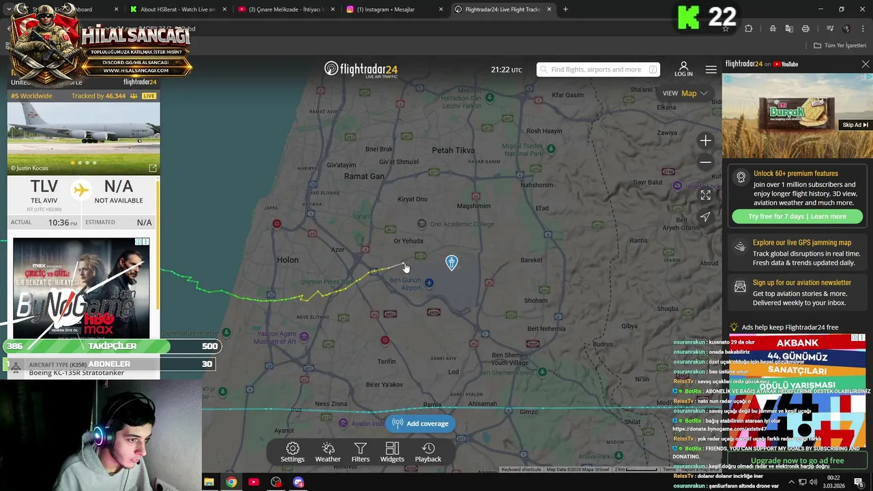
Task: Open external link icon on aircraft photo
Action: 153,168
